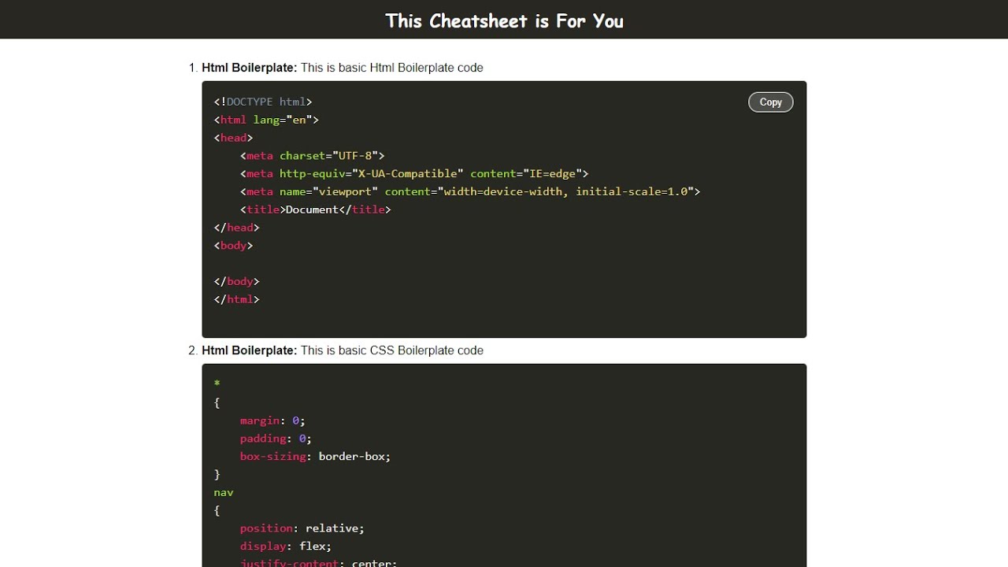Click the '<html lang="en">' code line
The image size is (1008, 567).
click(266, 120)
